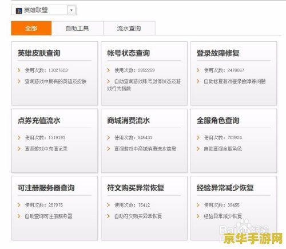
Task: Select the 全部 tab
Action: (x=31, y=28)
